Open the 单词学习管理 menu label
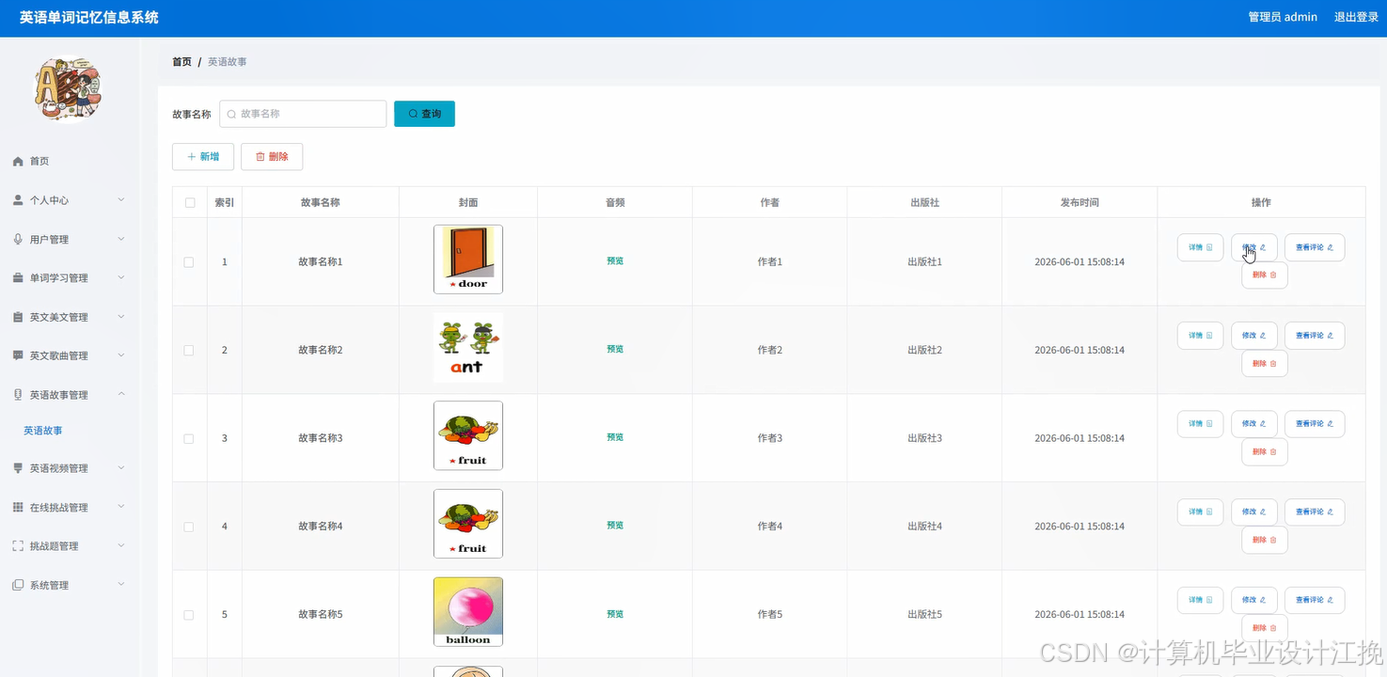This screenshot has width=1387, height=677. pos(58,278)
